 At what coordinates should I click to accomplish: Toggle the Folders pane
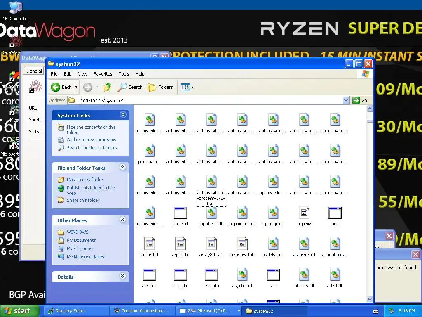[x=160, y=87]
